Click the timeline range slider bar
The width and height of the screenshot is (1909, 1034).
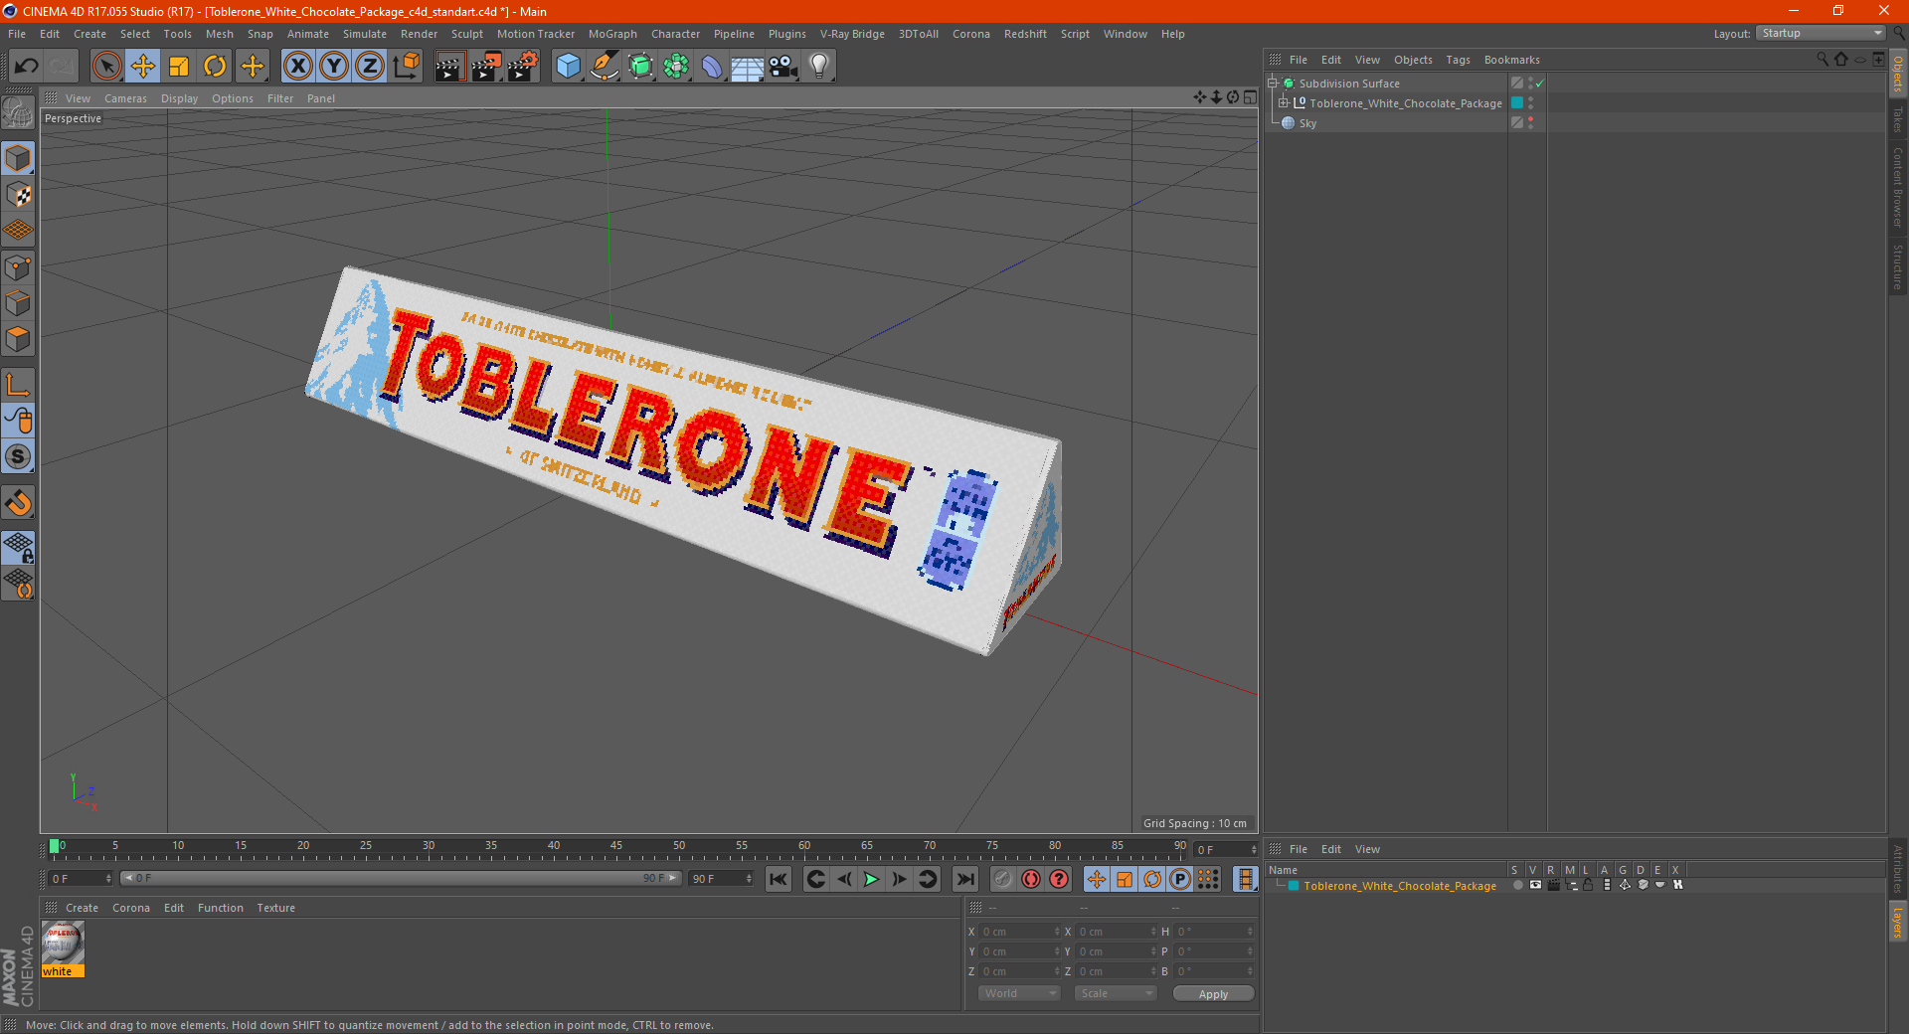click(401, 878)
